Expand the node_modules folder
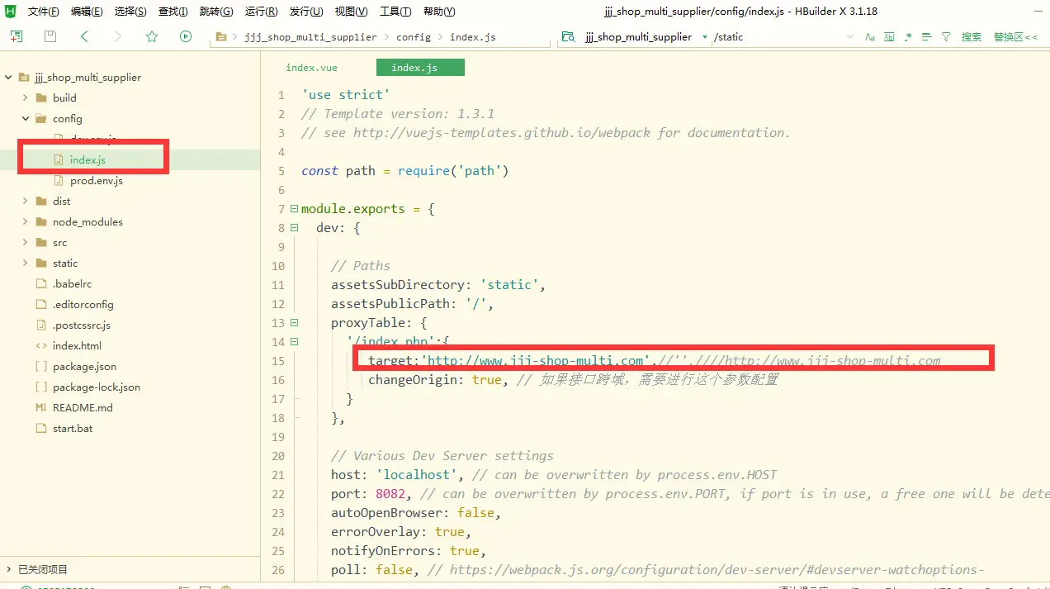Viewport: 1050px width, 589px height. pos(26,222)
